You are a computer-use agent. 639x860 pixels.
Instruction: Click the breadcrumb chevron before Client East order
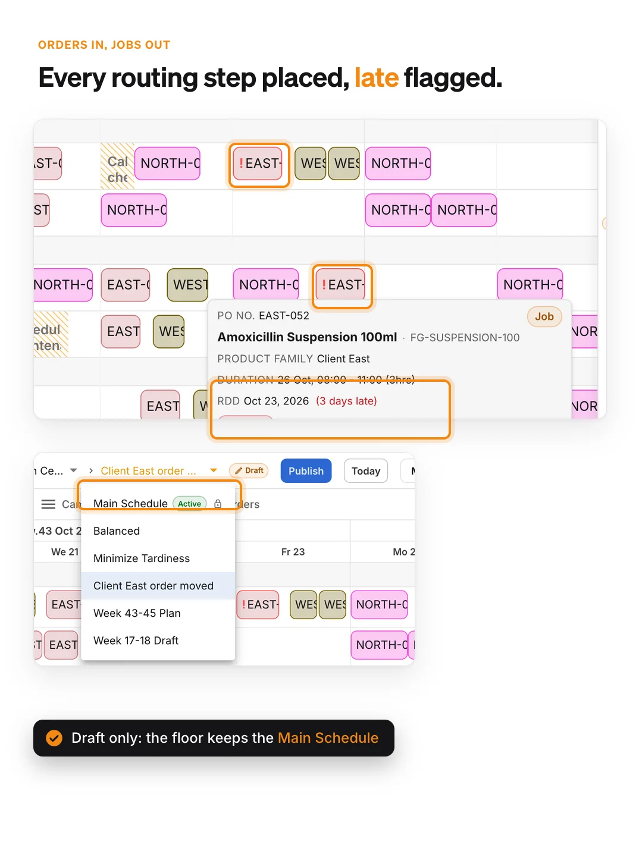tap(91, 470)
